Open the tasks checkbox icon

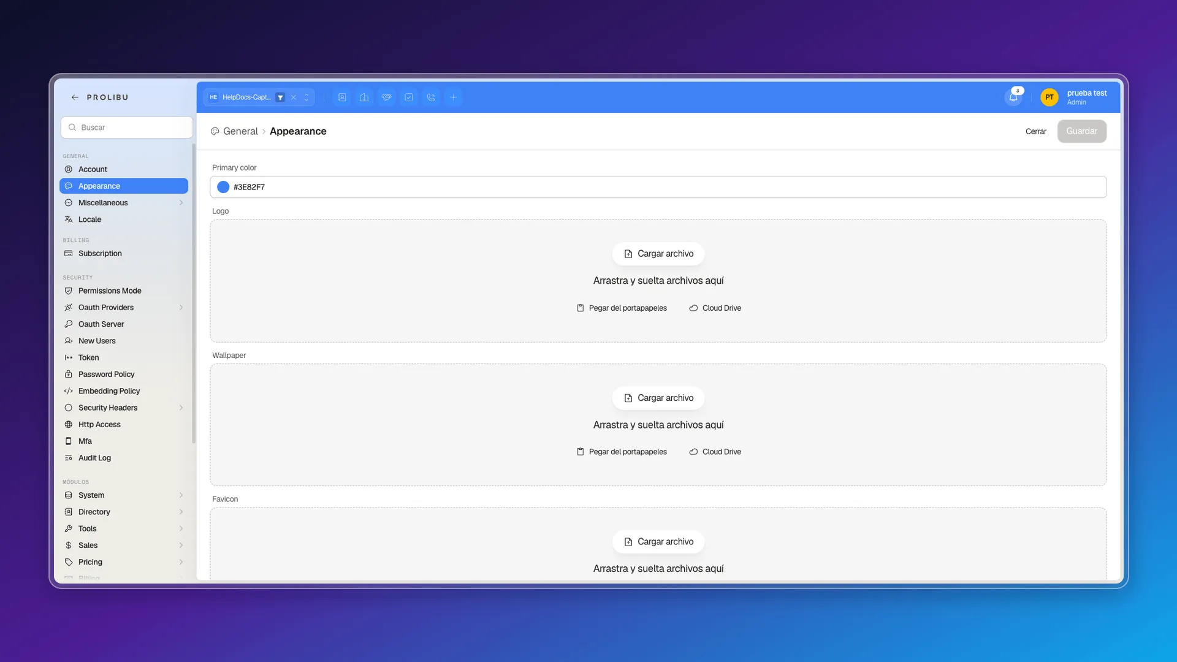[409, 97]
